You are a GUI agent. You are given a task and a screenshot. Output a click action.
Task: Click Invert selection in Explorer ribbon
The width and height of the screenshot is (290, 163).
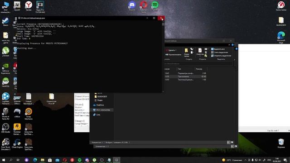pos(221,56)
